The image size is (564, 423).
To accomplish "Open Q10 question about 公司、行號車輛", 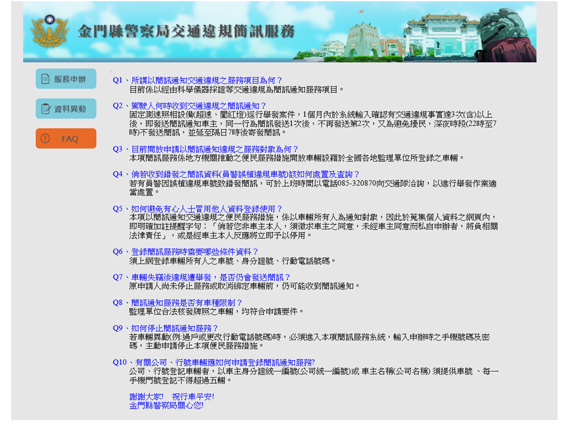I will click(x=214, y=362).
